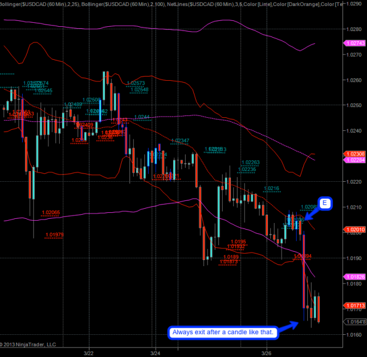
Task: Click the arrow beside the exit note
Action: pyautogui.click(x=288, y=326)
